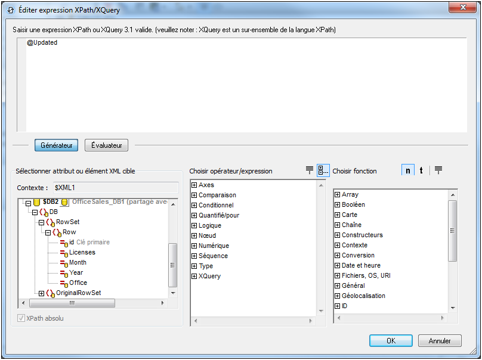The width and height of the screenshot is (482, 360).
Task: Select the Licenses attribute icon
Action: (64, 253)
